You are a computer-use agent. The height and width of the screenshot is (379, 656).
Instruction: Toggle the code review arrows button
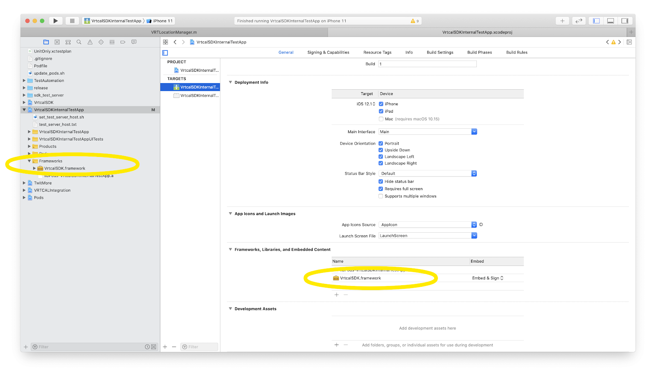coord(579,21)
